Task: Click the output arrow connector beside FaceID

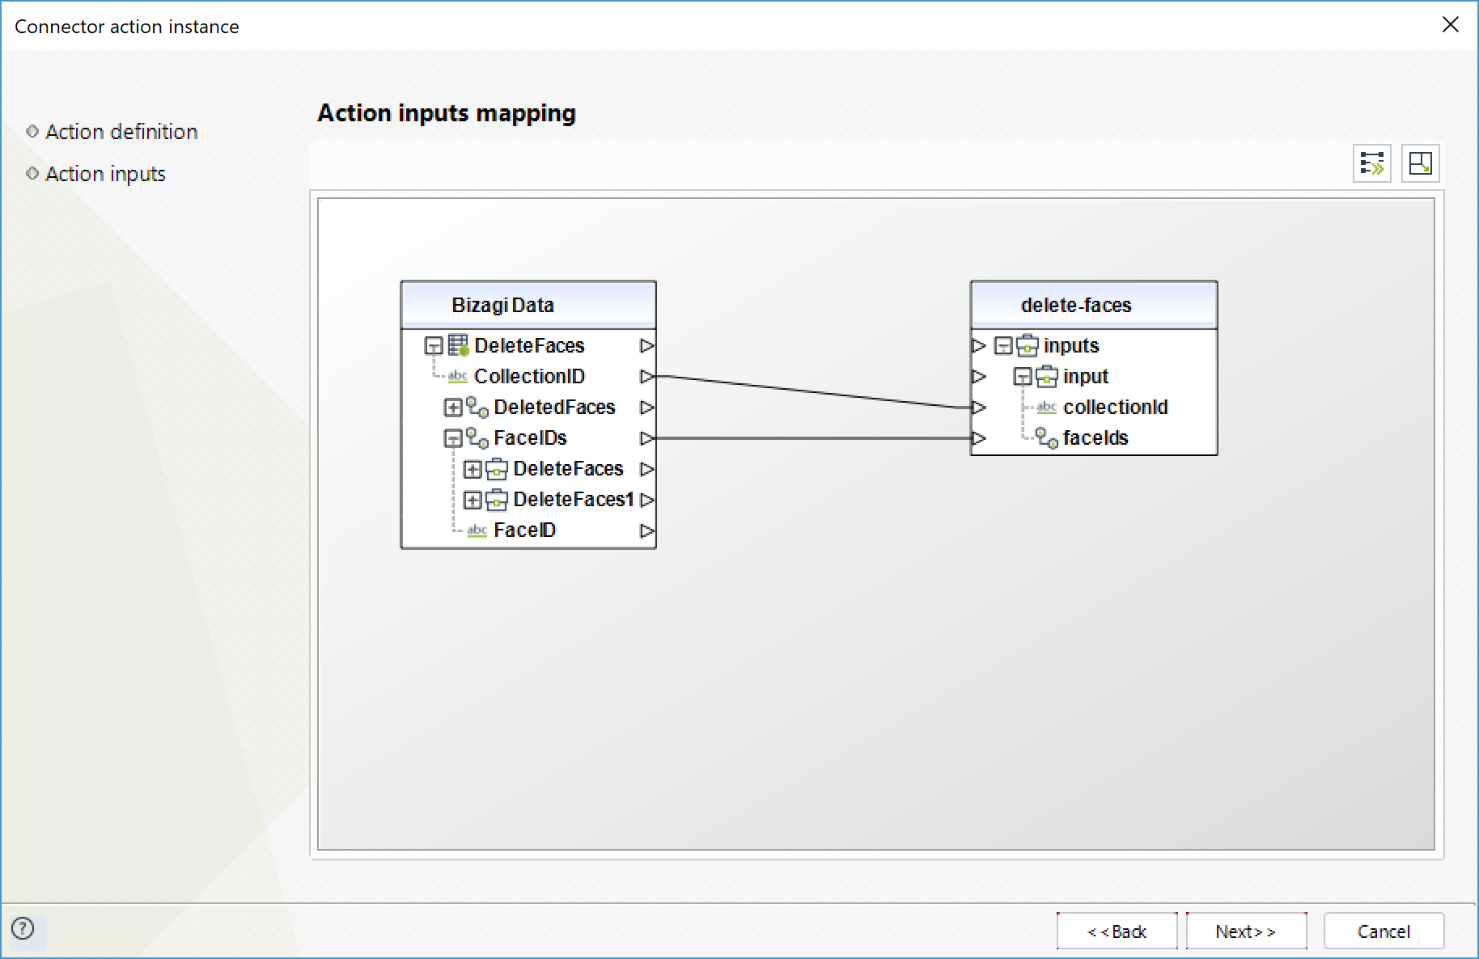Action: click(x=646, y=531)
